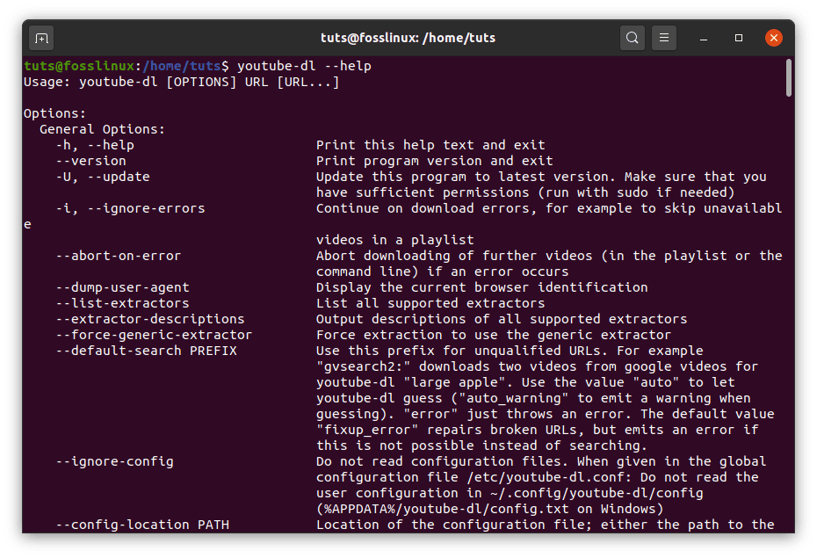Click 'videos in a playlist' text
Image resolution: width=817 pixels, height=558 pixels.
point(395,240)
